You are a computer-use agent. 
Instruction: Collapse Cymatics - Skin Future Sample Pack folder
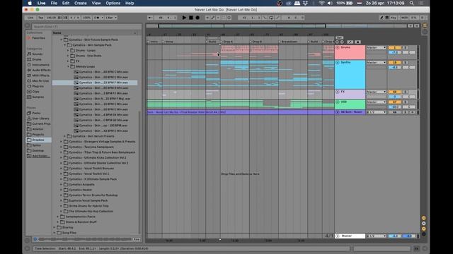tap(62, 40)
